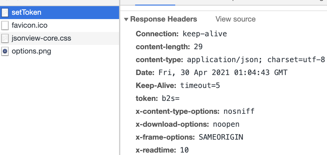Click the options.png gear image icon

click(x=5, y=51)
